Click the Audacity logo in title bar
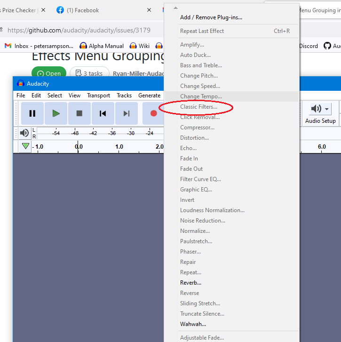 point(21,83)
